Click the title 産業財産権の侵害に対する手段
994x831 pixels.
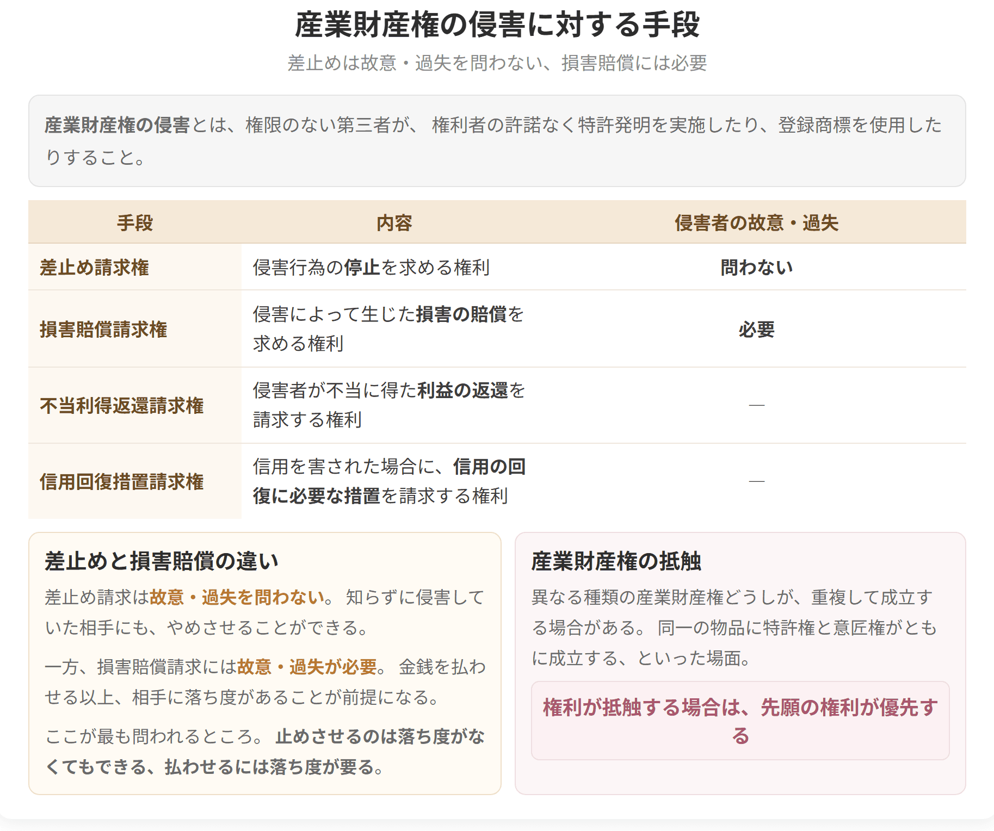coord(497,25)
